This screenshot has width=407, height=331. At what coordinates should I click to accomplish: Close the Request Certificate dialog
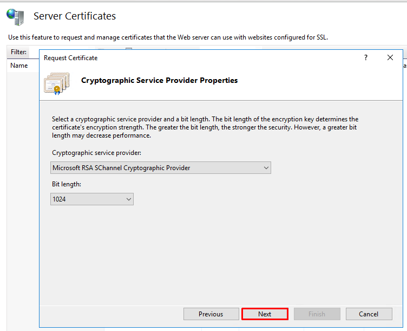(x=390, y=57)
